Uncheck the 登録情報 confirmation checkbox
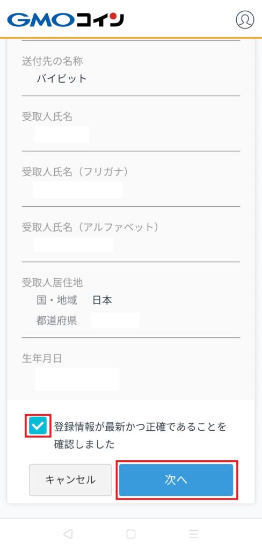Image resolution: width=262 pixels, height=550 pixels. tap(38, 426)
